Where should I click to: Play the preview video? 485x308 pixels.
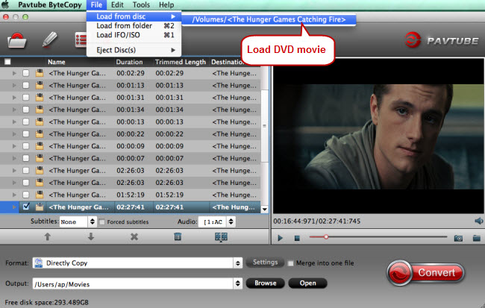281,238
